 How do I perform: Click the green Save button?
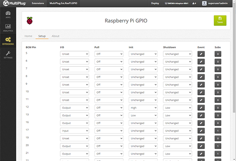[x=220, y=20]
